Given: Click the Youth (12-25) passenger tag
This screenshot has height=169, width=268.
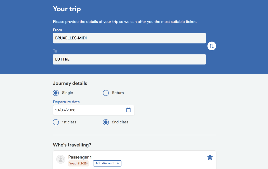Looking at the screenshot, I should click(79, 163).
